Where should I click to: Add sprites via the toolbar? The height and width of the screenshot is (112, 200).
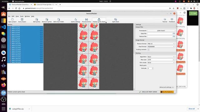point(37,20)
